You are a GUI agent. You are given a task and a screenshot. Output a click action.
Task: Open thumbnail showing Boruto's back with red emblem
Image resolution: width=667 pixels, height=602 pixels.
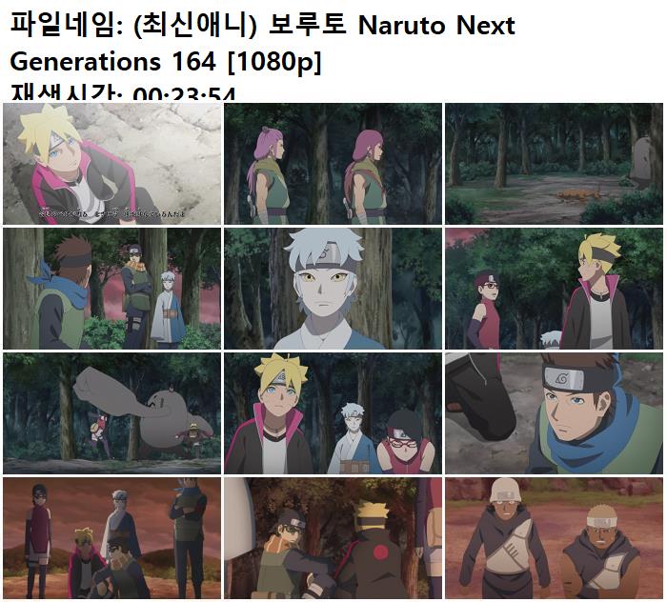tap(333, 538)
